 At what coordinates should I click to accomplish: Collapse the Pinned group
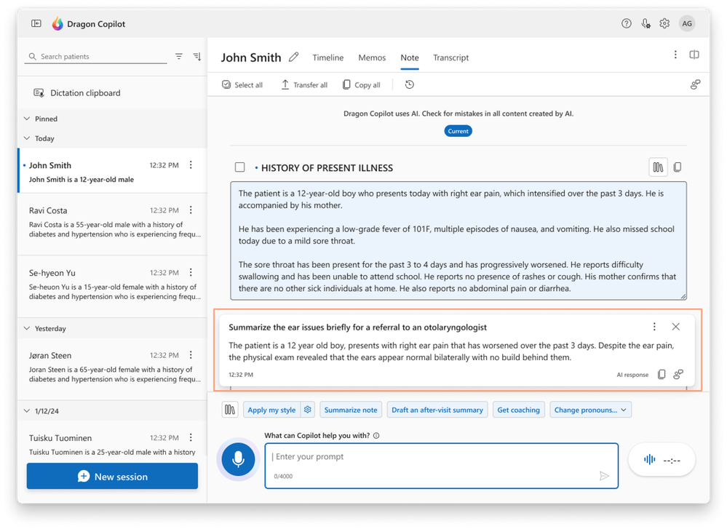pyautogui.click(x=27, y=119)
